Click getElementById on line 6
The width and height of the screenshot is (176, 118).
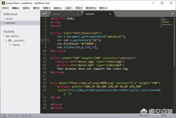point(93,36)
